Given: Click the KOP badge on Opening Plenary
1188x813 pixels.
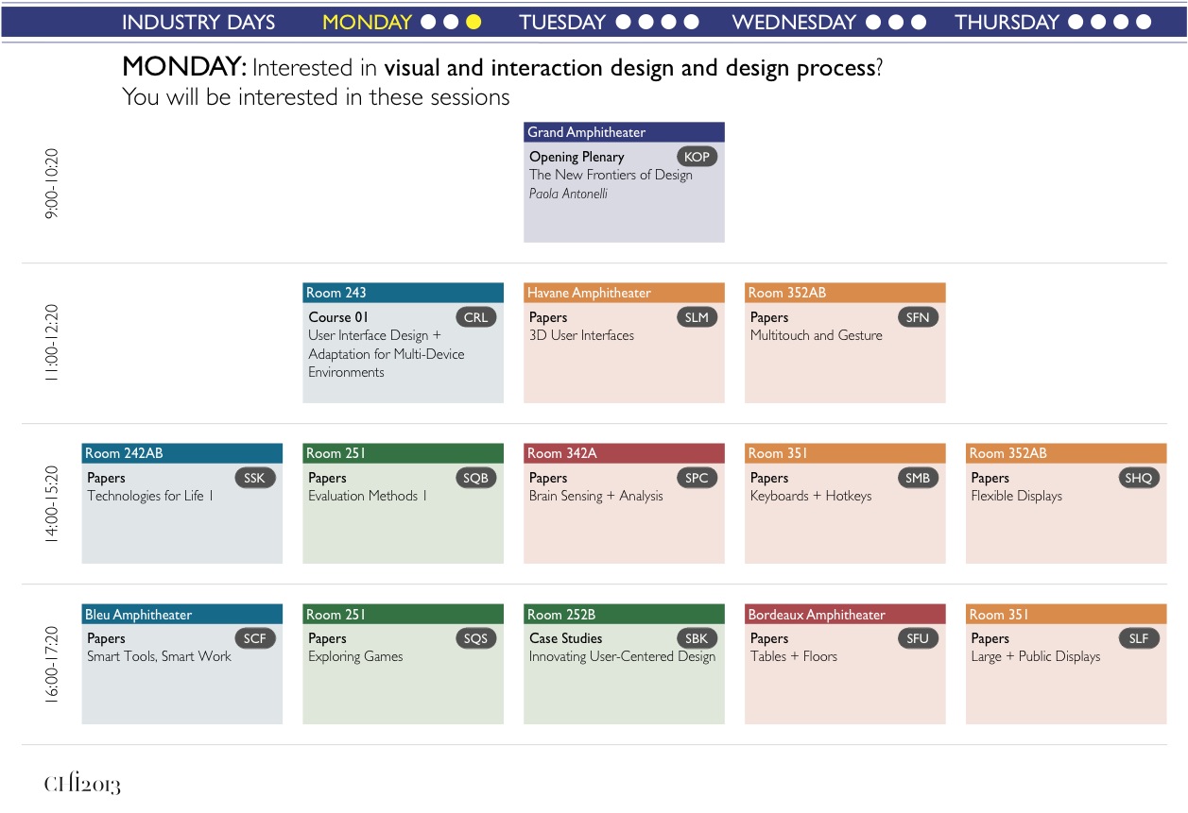Looking at the screenshot, I should point(697,157).
